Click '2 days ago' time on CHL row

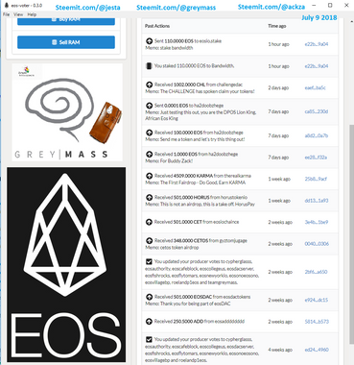(278, 87)
